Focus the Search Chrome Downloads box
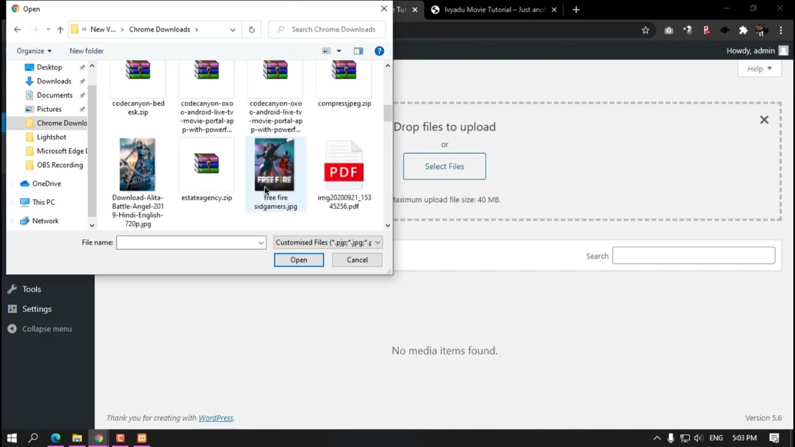The image size is (795, 447). tap(327, 29)
